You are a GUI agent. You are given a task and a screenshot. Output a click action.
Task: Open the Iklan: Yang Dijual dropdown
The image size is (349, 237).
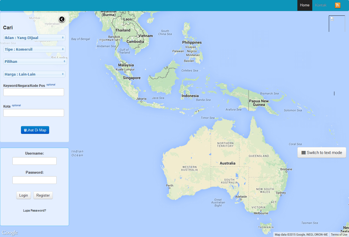[35, 38]
